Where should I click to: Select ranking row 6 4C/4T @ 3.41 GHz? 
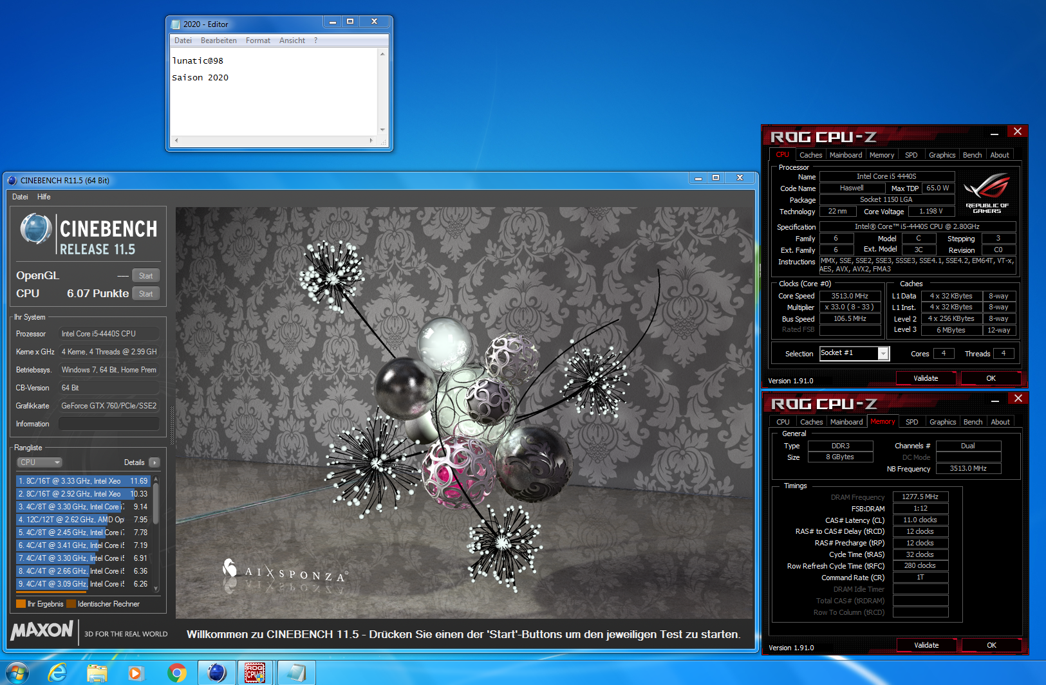(x=83, y=545)
